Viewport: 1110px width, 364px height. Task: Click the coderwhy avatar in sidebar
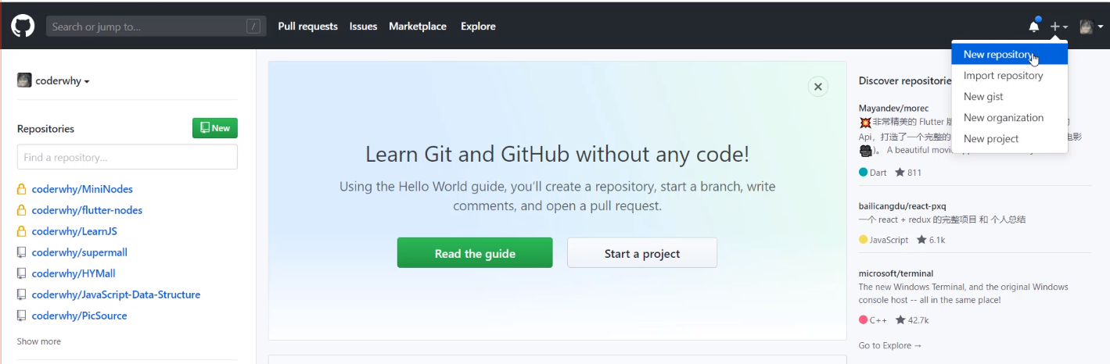click(24, 80)
